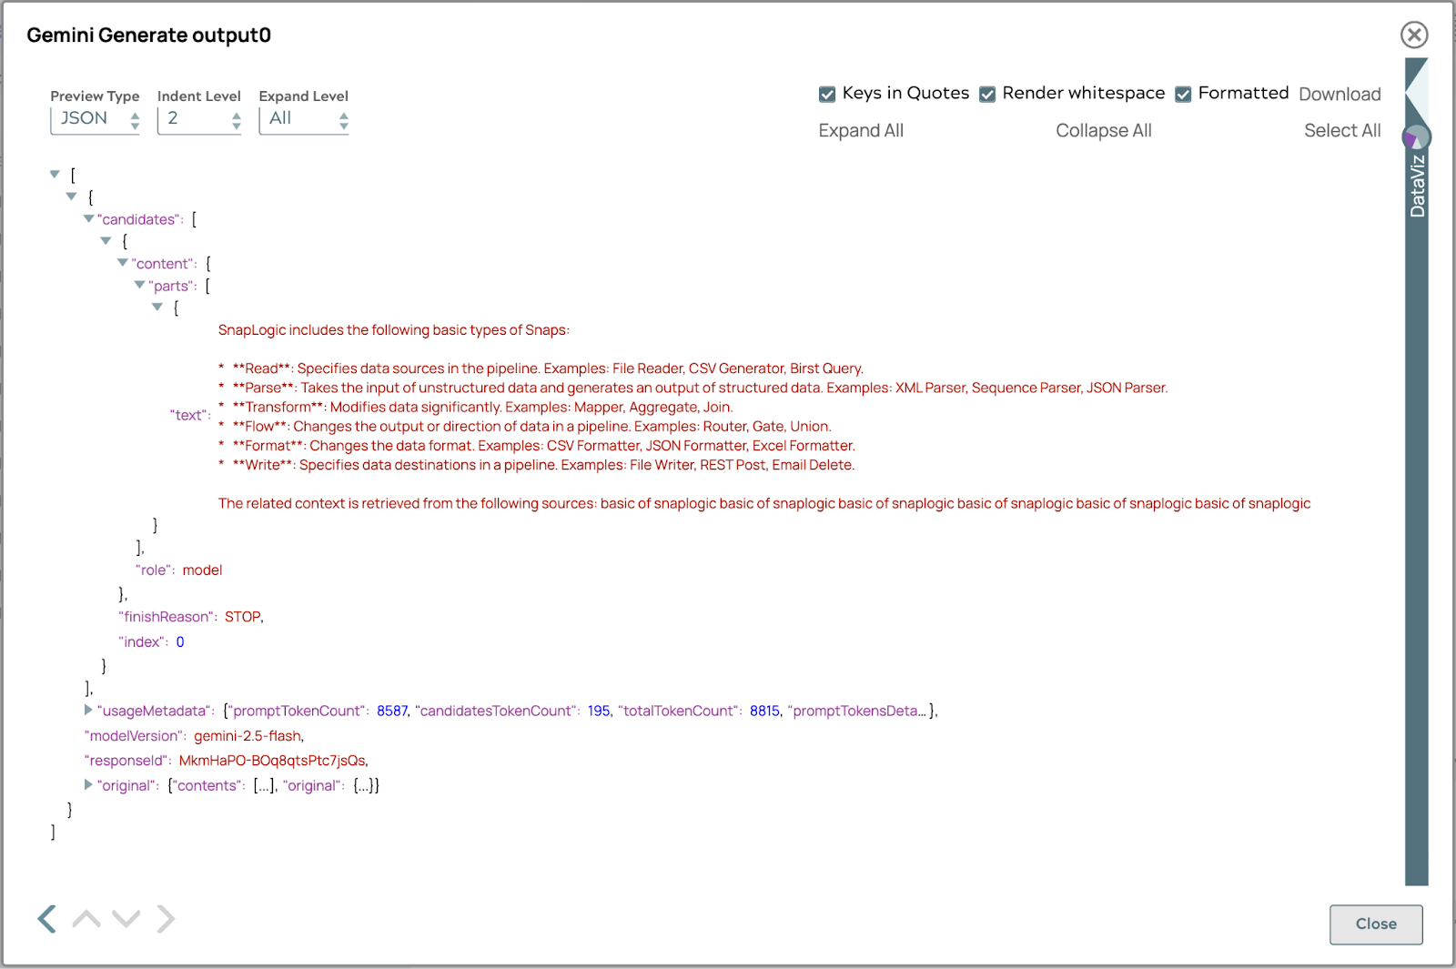The width and height of the screenshot is (1456, 969).
Task: Click Expand All
Action: (x=861, y=131)
